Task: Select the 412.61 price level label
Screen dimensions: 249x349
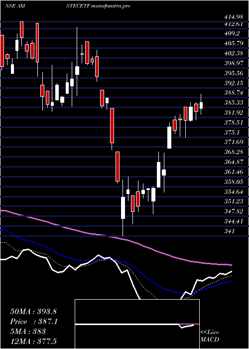Action: click(234, 24)
